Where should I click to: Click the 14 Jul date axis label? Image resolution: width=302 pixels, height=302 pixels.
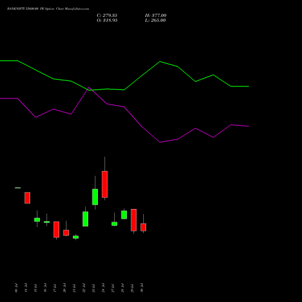click(26, 288)
